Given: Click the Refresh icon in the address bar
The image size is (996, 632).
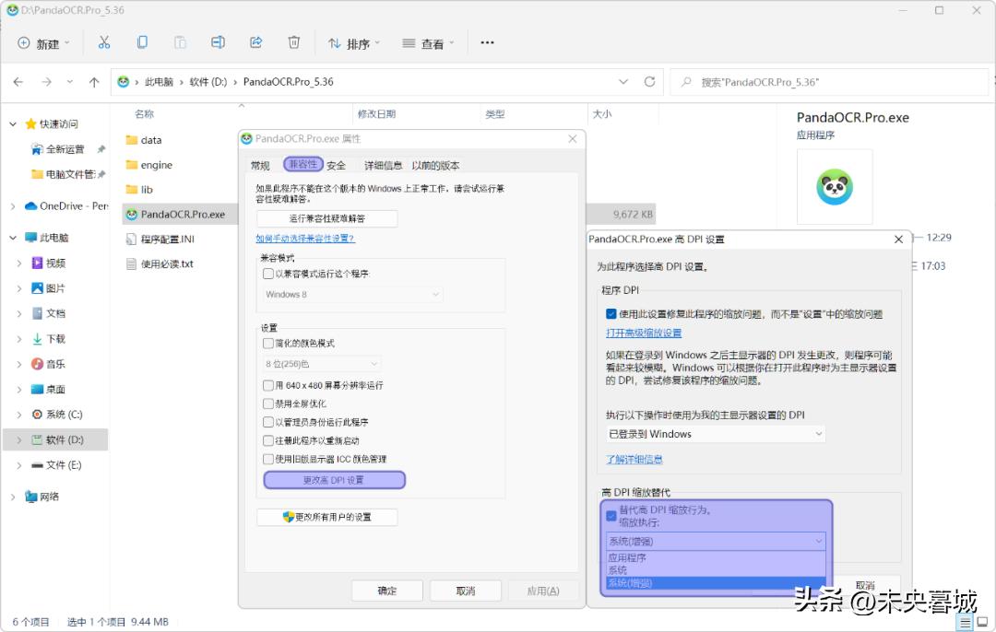Looking at the screenshot, I should [x=652, y=81].
